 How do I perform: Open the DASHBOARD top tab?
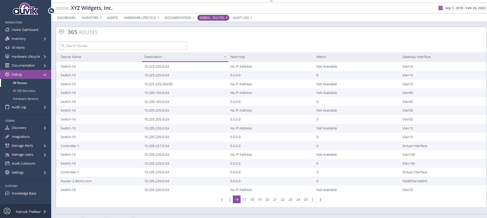[66, 18]
